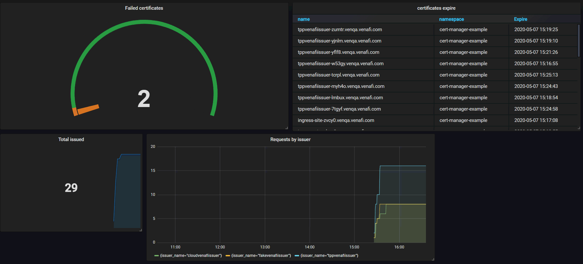The width and height of the screenshot is (583, 264).
Task: Click expire value 2020-05-07 15:18:54
Action: tap(536, 98)
